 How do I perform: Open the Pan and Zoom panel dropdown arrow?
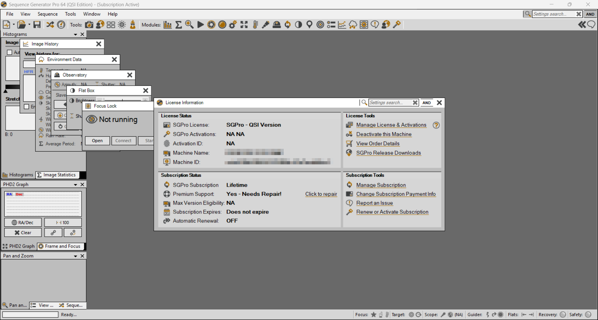[75, 256]
